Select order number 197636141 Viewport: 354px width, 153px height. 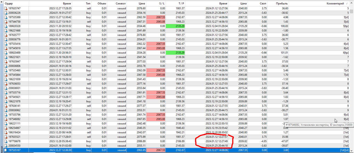click(x=14, y=106)
